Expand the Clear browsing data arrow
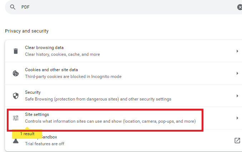Screen dimensions: 242x152 (237, 51)
